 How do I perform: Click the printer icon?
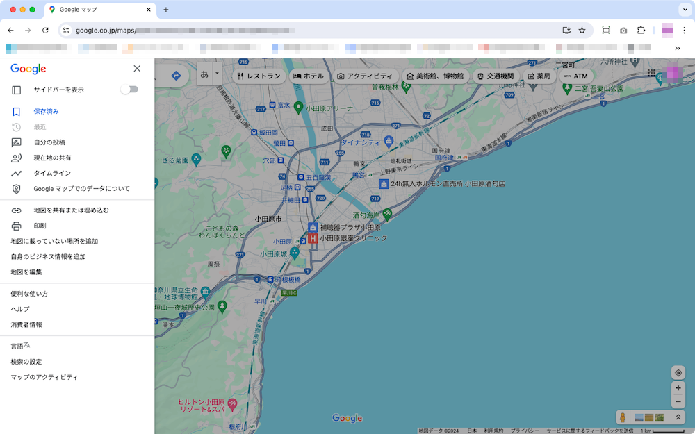tap(17, 226)
